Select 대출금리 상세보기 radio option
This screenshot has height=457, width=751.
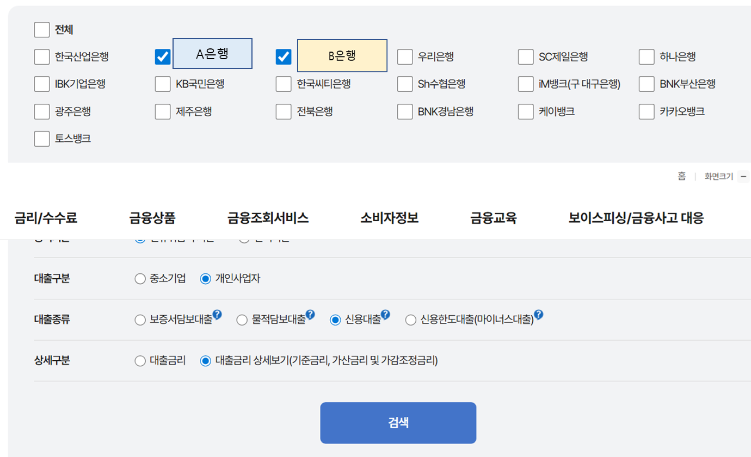pyautogui.click(x=205, y=361)
